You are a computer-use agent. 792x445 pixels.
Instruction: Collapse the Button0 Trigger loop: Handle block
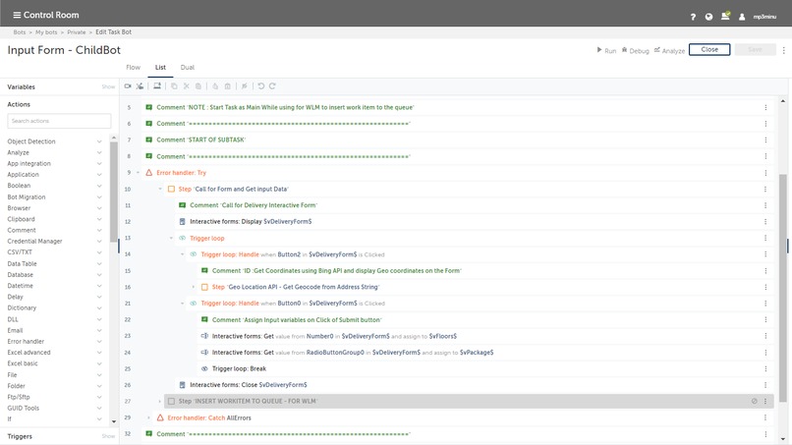[x=183, y=304]
